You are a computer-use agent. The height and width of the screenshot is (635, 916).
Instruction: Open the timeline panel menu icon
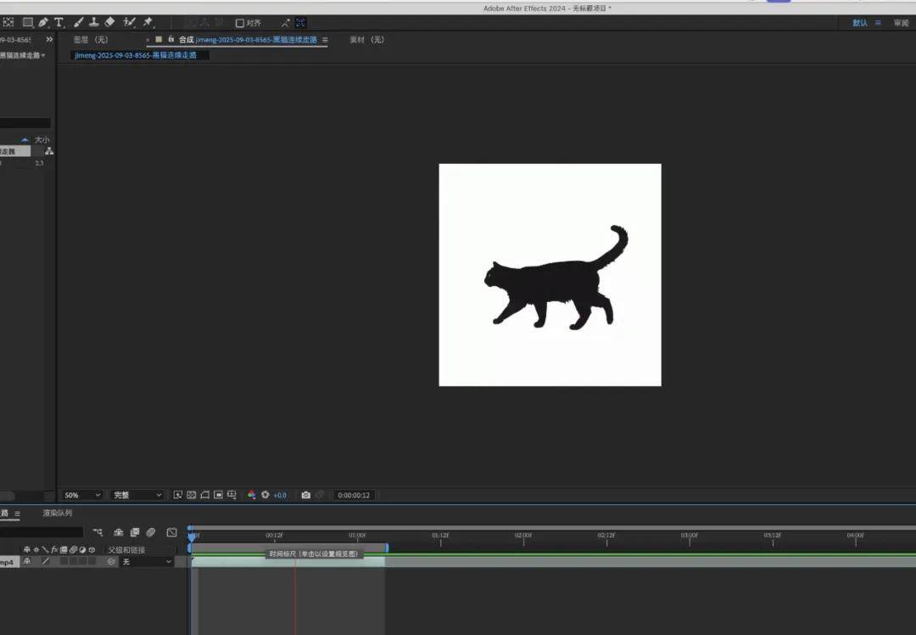pos(17,514)
